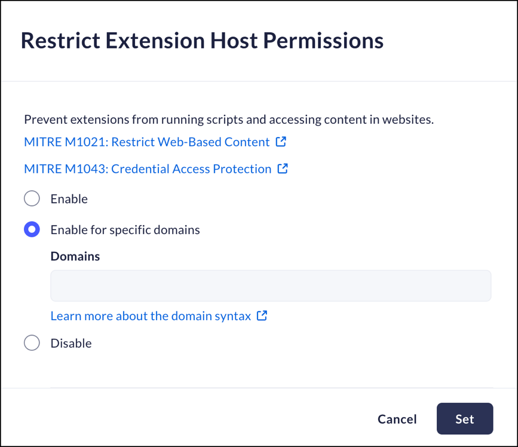This screenshot has width=518, height=447.
Task: Click the external link icon beside MITRE M1021
Action: pyautogui.click(x=281, y=142)
